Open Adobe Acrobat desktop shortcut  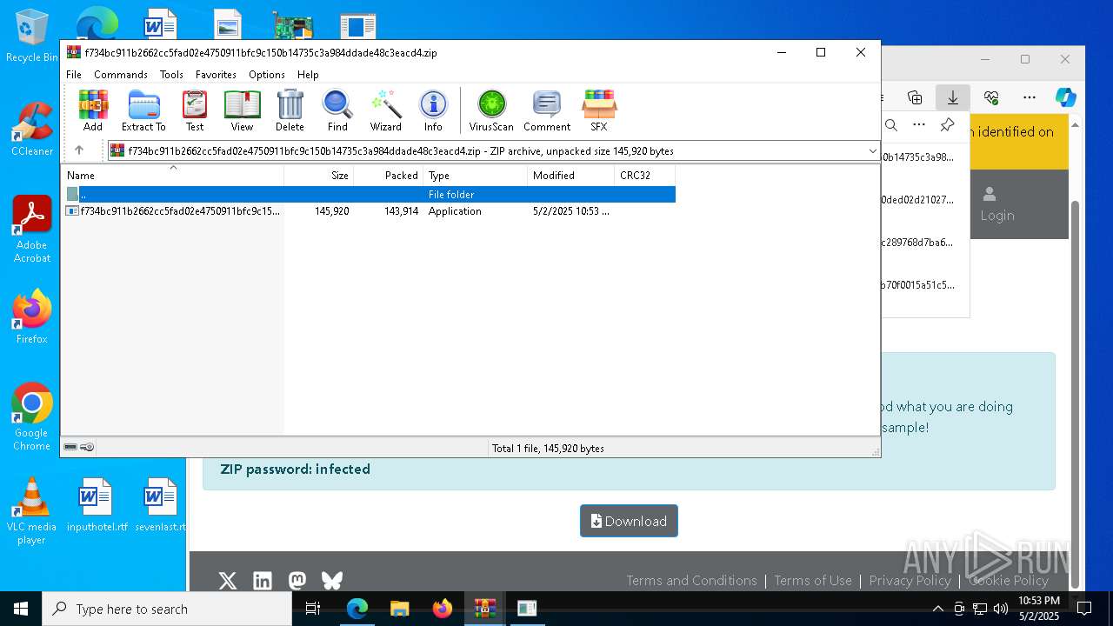[x=31, y=230]
